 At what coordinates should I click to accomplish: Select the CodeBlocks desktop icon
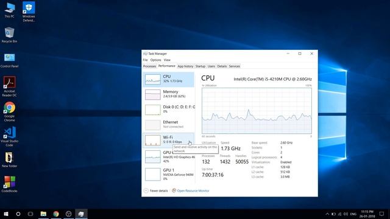coord(10,184)
